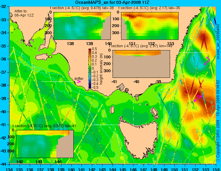Viewport: 221px width, 171px height.
Task: Click the -41 tick under the lon=146 section
Action: (x=114, y=82)
